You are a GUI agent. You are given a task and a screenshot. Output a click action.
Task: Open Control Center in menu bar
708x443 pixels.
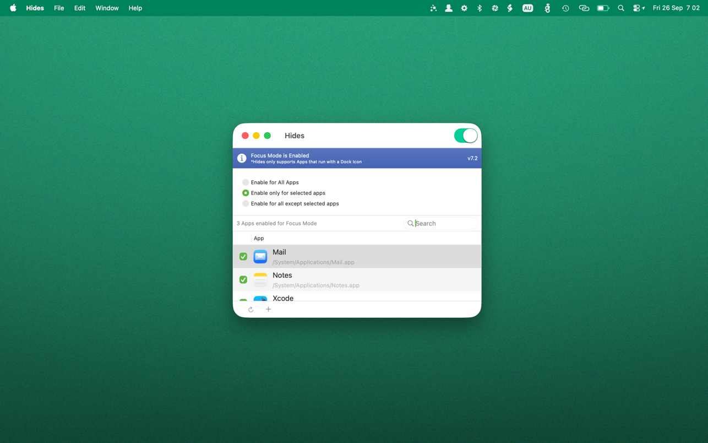tap(639, 8)
